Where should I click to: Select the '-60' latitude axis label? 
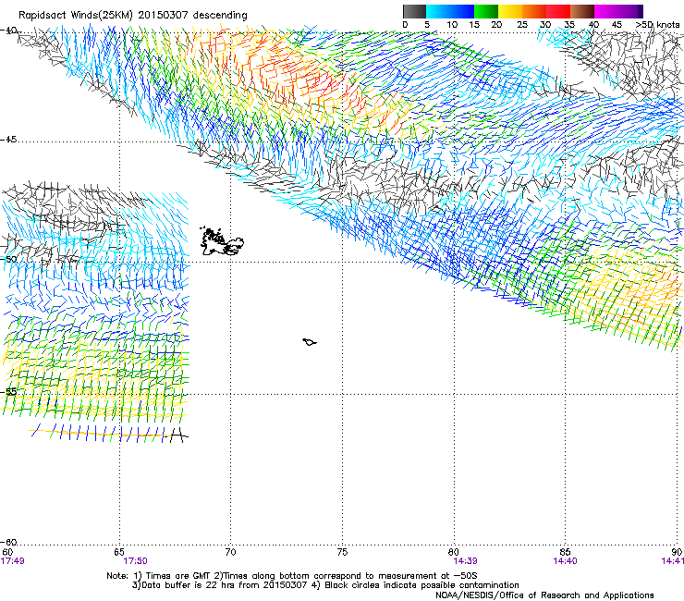click(8, 542)
